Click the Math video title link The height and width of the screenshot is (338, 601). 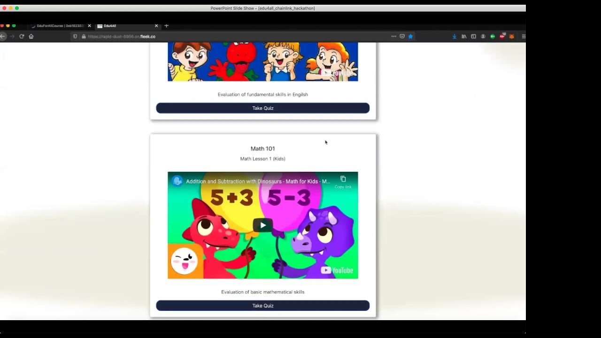(x=258, y=181)
